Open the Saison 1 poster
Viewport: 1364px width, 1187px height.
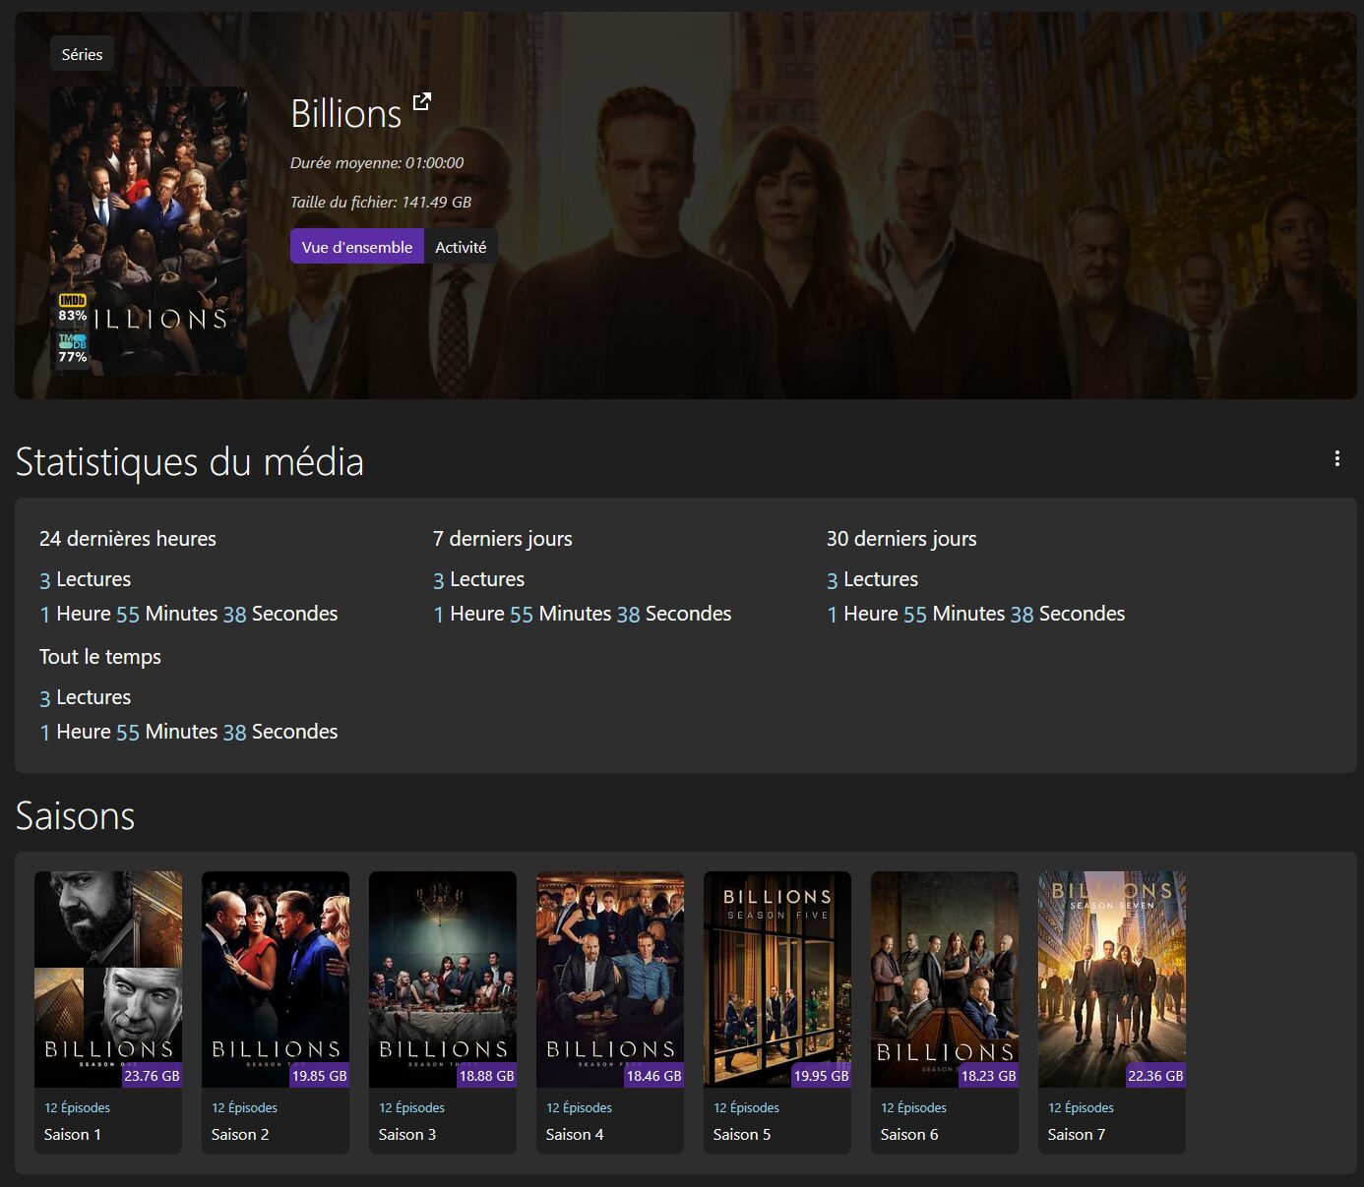pyautogui.click(x=108, y=979)
